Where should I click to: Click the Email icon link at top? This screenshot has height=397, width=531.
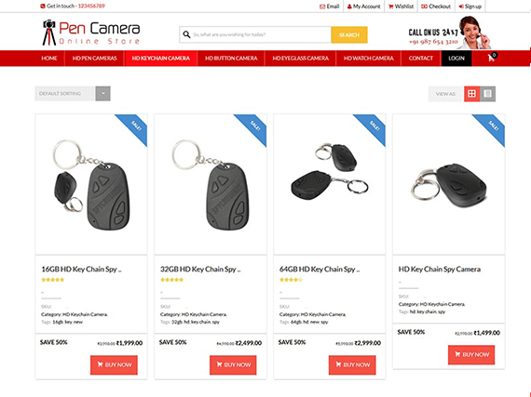[330, 7]
